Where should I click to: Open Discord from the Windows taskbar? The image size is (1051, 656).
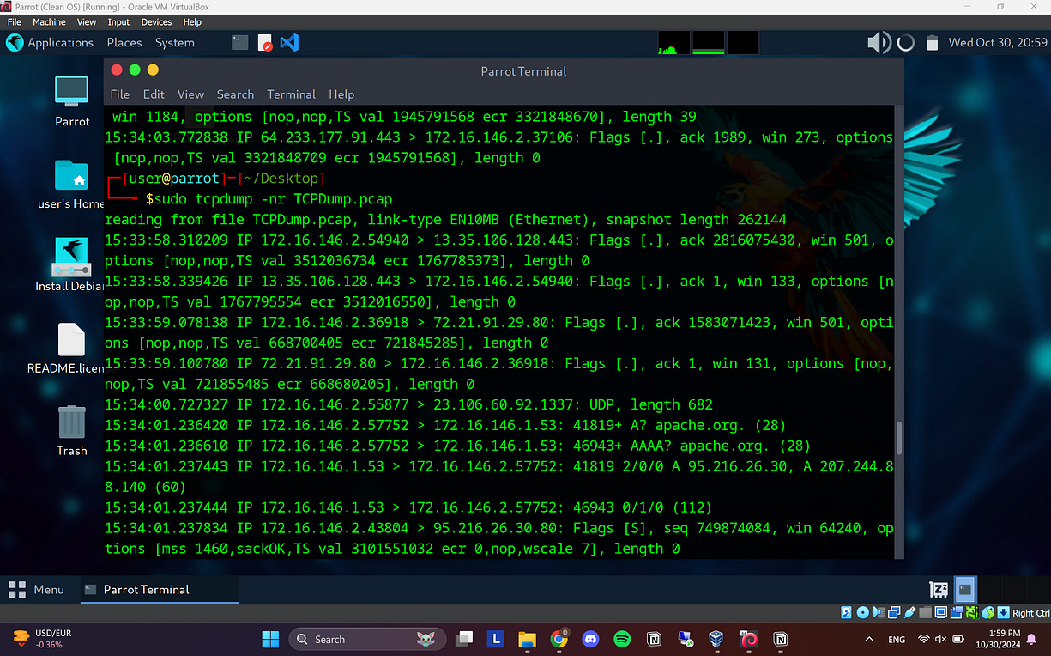tap(590, 639)
